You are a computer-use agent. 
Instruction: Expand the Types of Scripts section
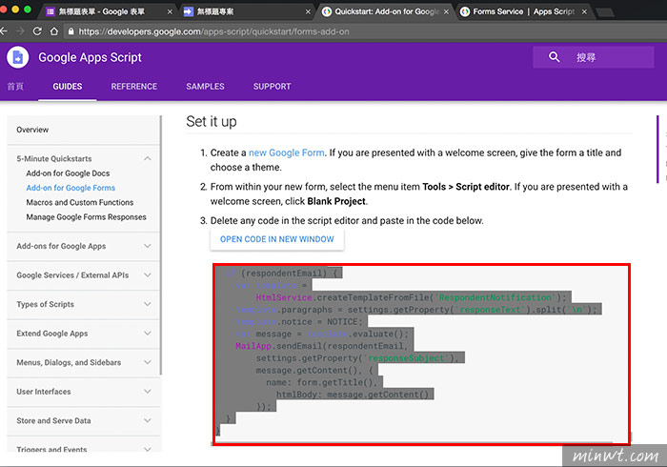147,304
